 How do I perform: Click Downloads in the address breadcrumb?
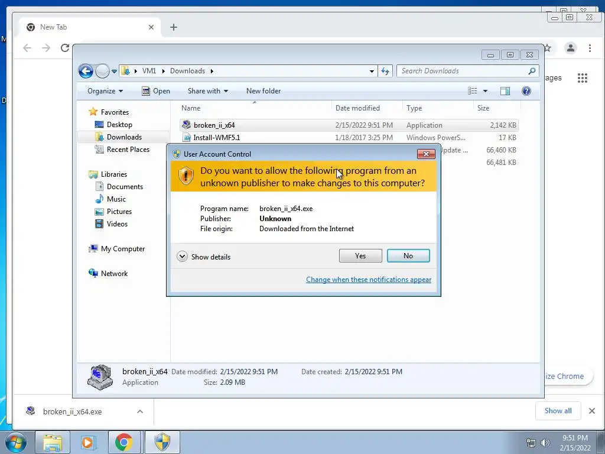(x=187, y=71)
